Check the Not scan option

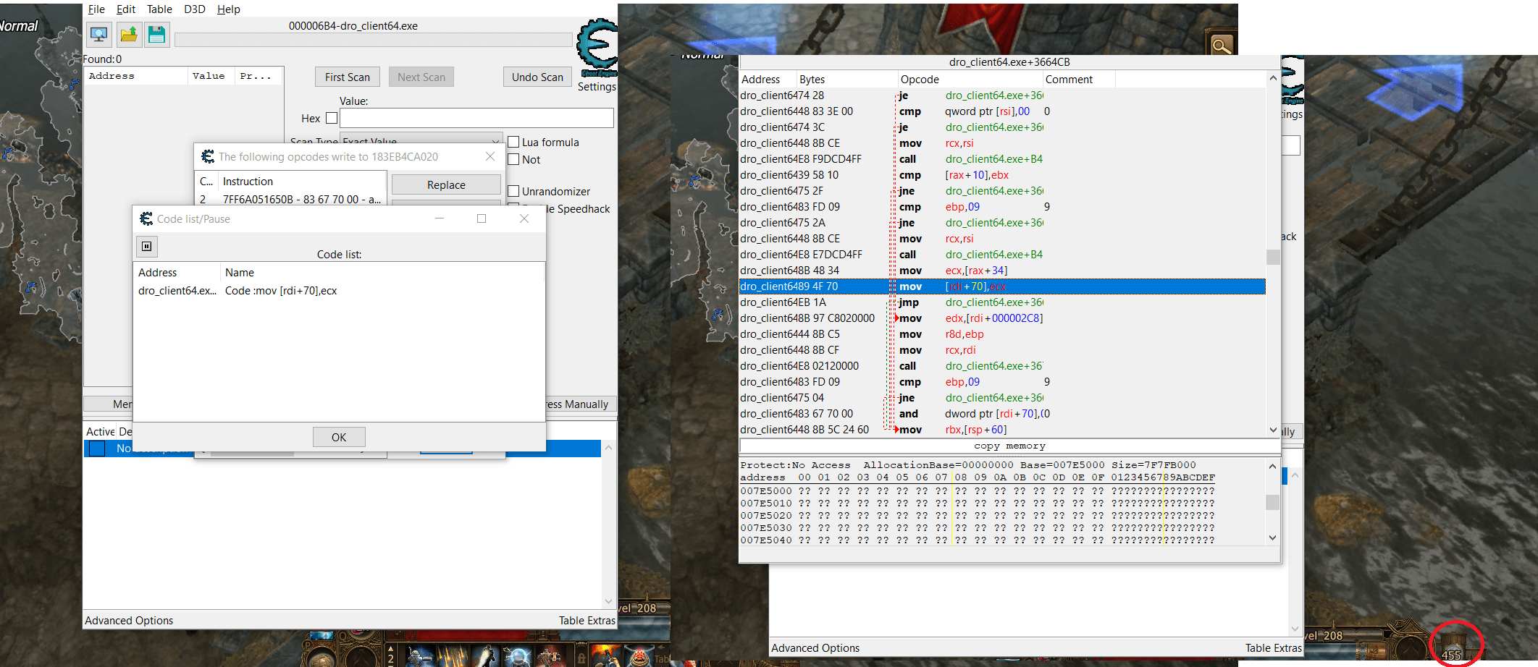coord(513,159)
